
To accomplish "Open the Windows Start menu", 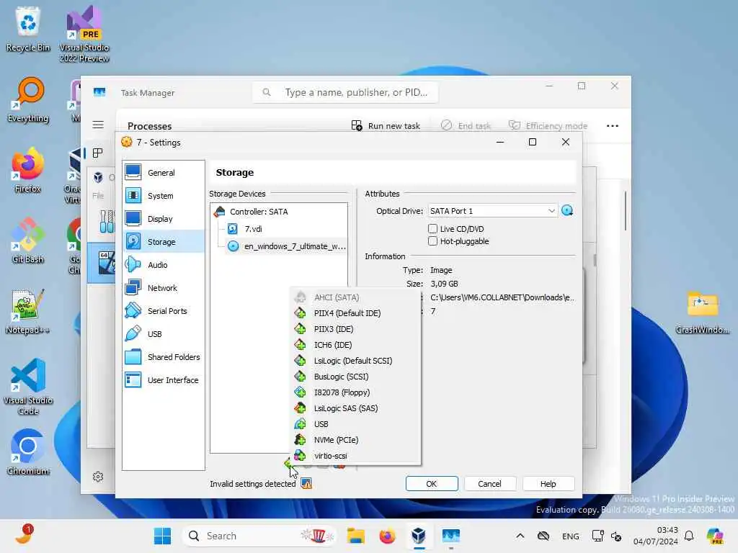I will 162,536.
